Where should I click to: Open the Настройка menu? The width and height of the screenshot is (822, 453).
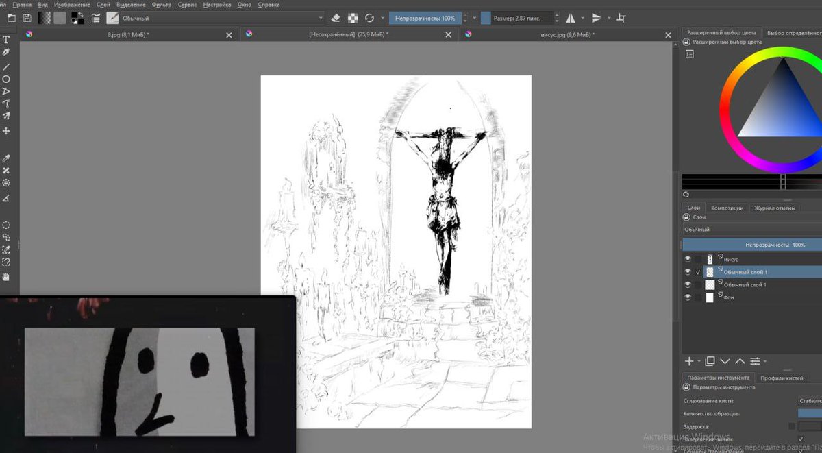(216, 5)
